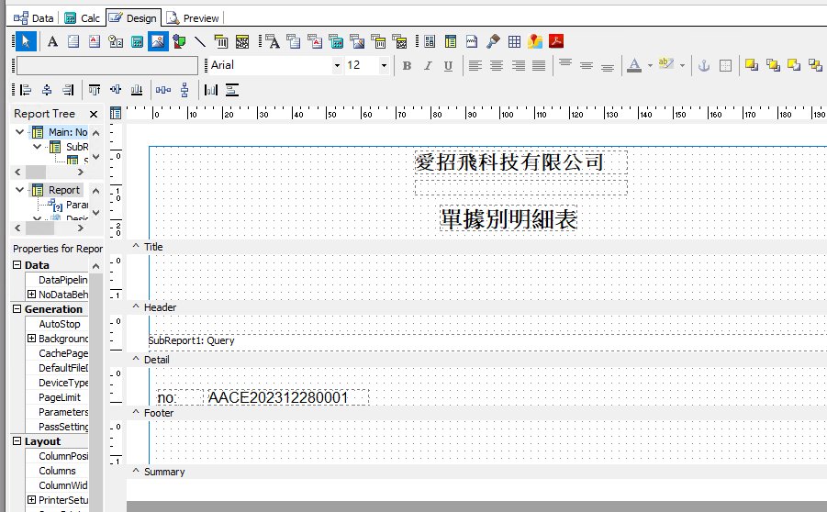Toggle bold formatting
Viewport: 827px width, 512px height.
pos(407,66)
